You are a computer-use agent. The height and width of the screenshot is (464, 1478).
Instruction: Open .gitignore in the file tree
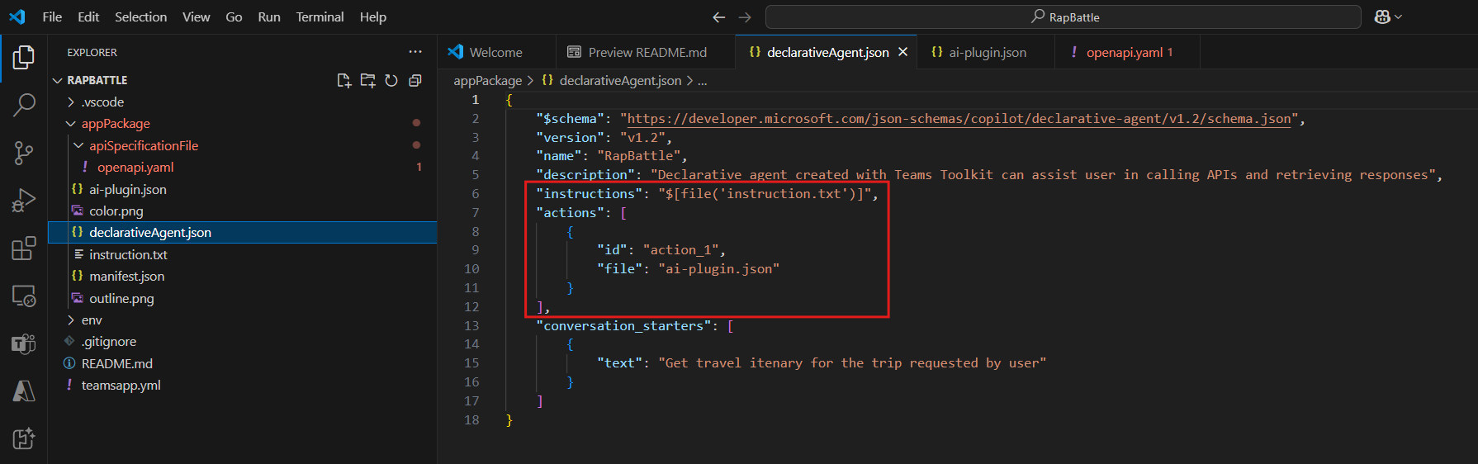click(x=109, y=342)
